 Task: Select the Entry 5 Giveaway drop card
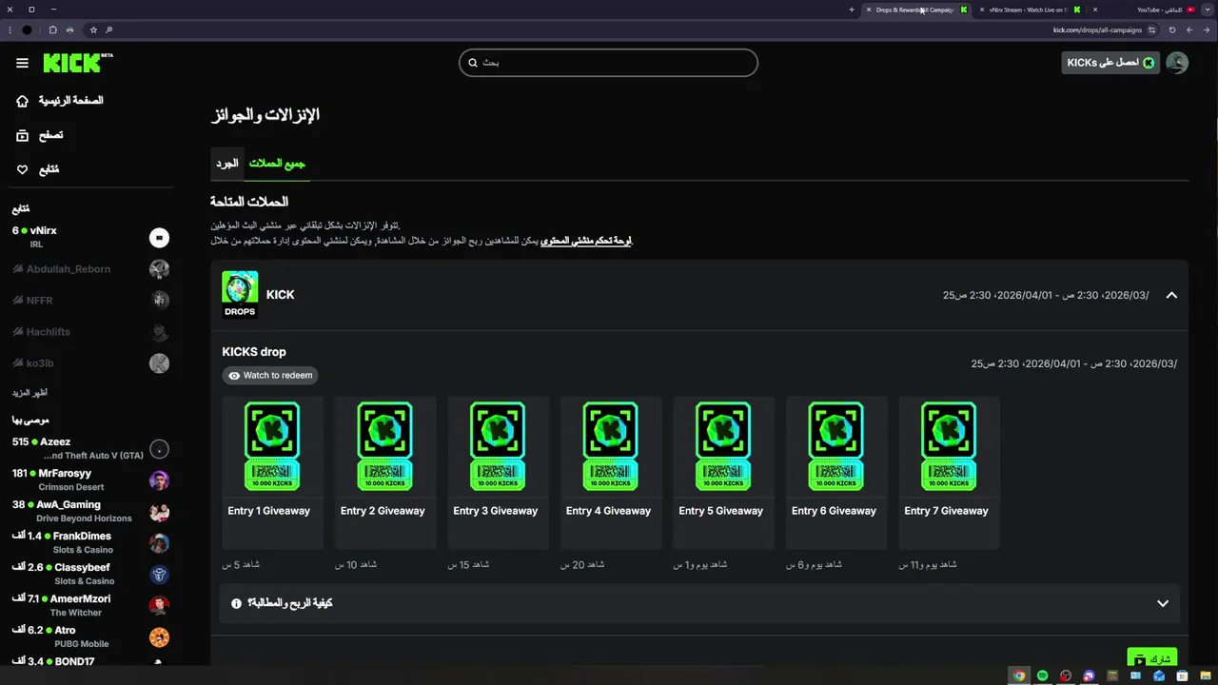point(723,473)
